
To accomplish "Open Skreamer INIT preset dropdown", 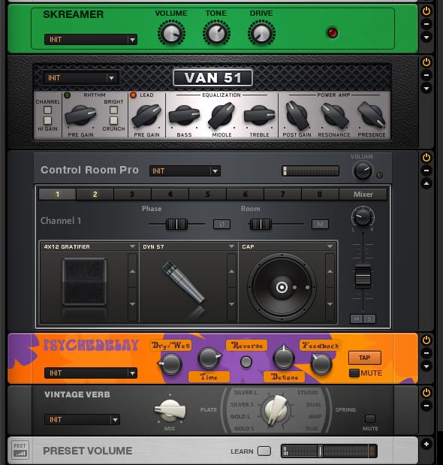I will pyautogui.click(x=91, y=40).
